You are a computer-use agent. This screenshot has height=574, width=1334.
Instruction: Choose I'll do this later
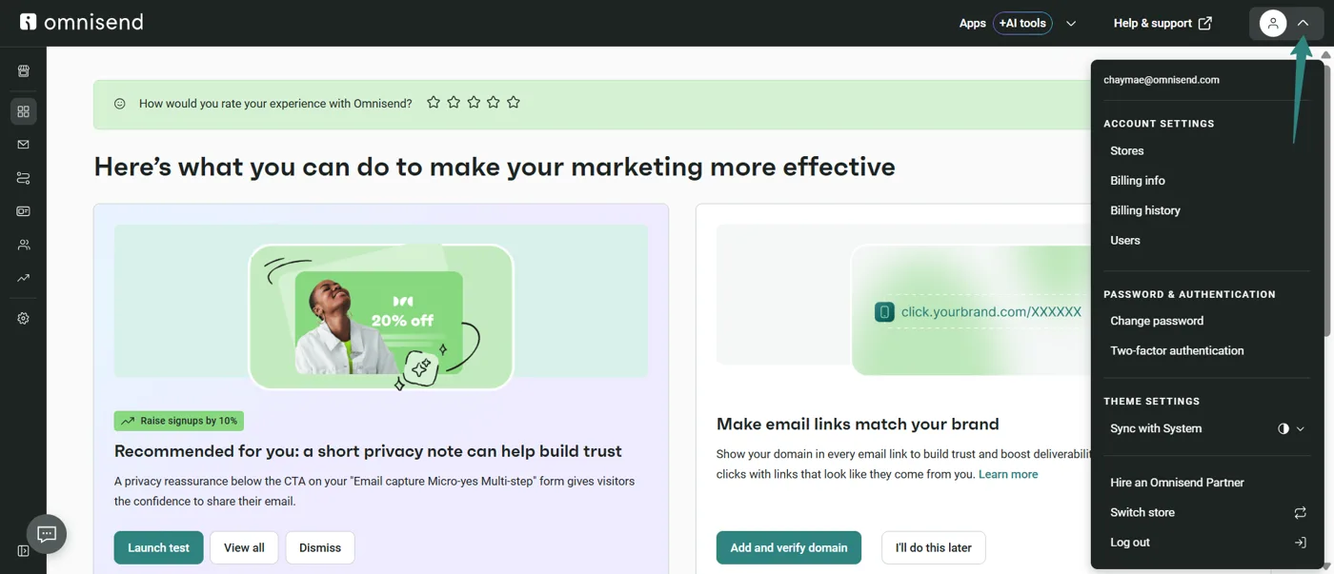[x=934, y=547]
